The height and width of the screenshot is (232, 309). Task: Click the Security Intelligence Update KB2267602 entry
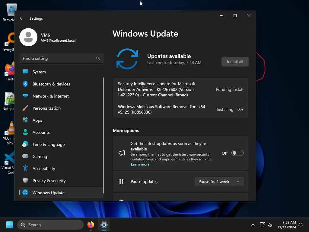pos(180,89)
